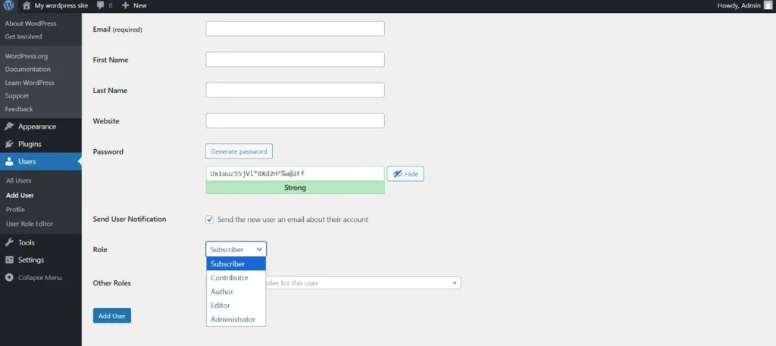Open the Users menu
The width and height of the screenshot is (776, 346).
click(x=41, y=161)
